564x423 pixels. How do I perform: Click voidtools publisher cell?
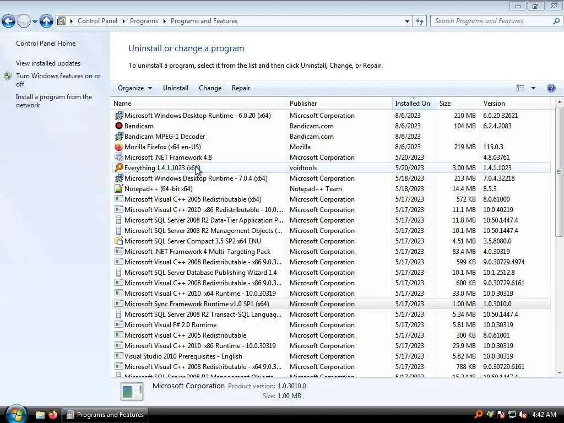(x=303, y=167)
